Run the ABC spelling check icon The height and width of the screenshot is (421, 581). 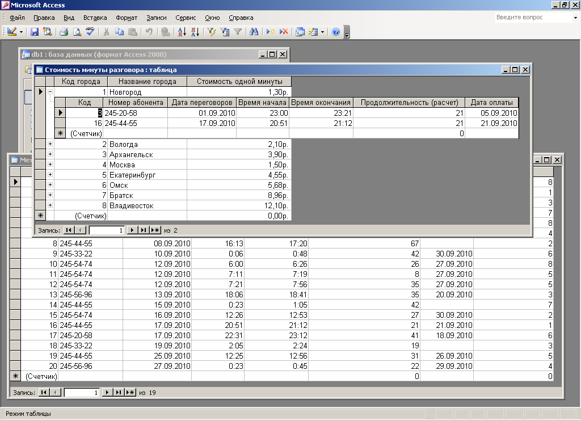click(90, 32)
